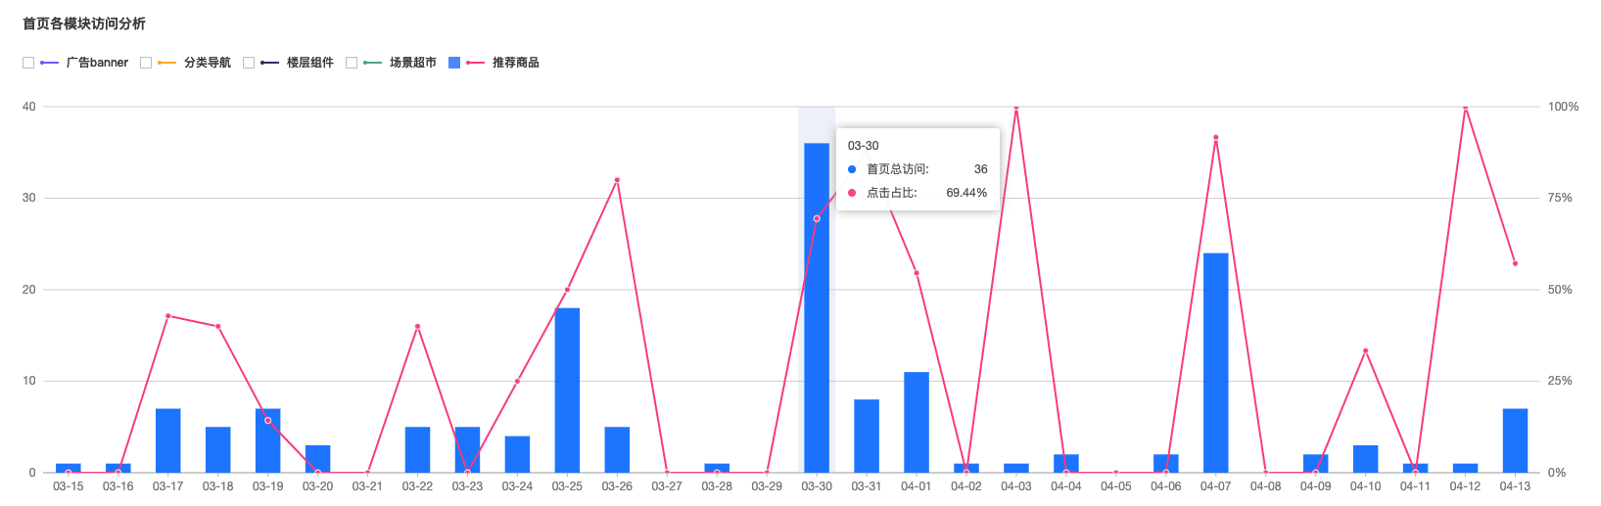Click the pink line point at 04-01
The height and width of the screenshot is (506, 1601).
pos(917,273)
